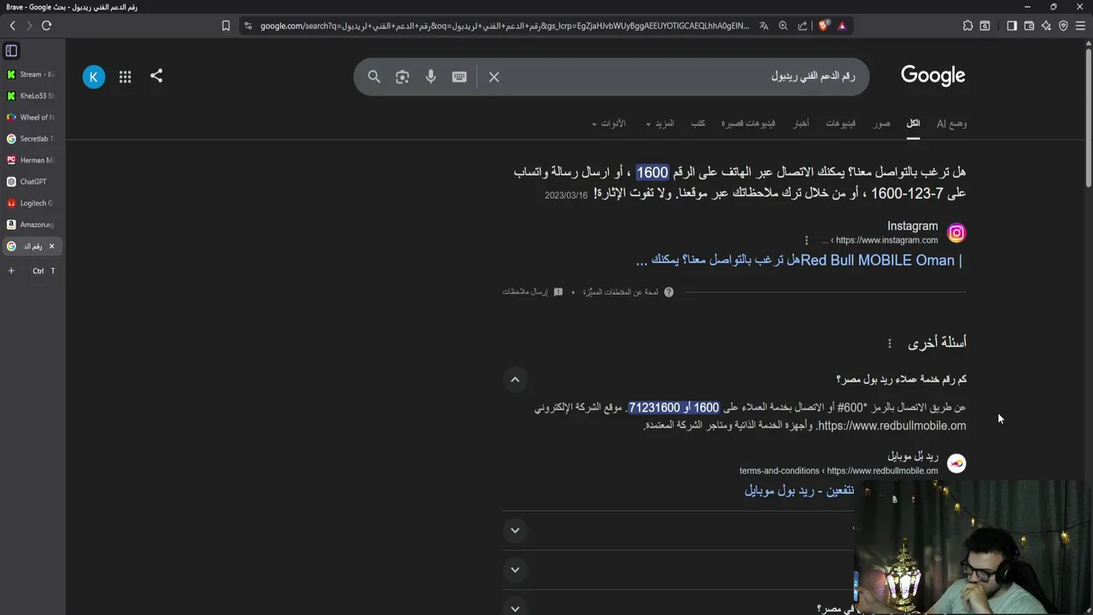
Task: Click the Google logo
Action: pyautogui.click(x=932, y=76)
